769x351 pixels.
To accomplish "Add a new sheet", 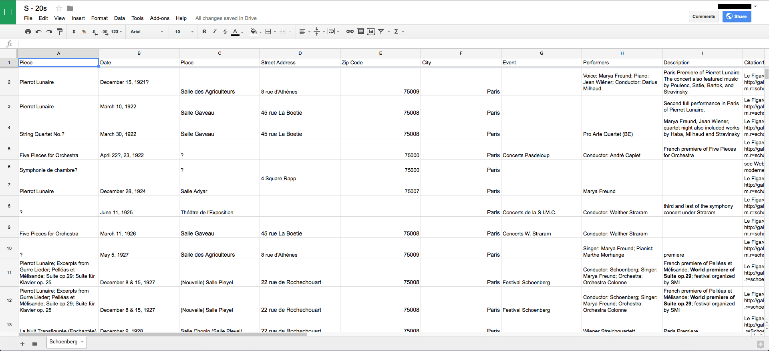I will coord(22,344).
